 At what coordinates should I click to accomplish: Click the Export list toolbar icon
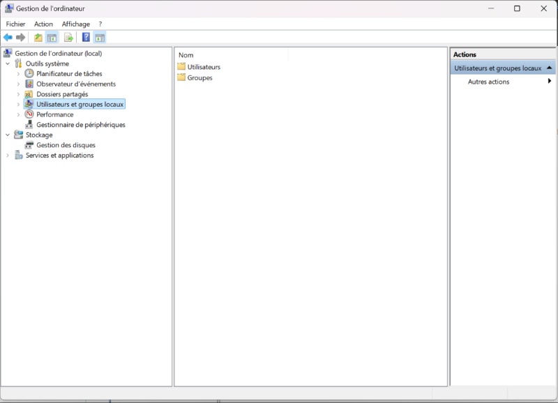pyautogui.click(x=68, y=38)
